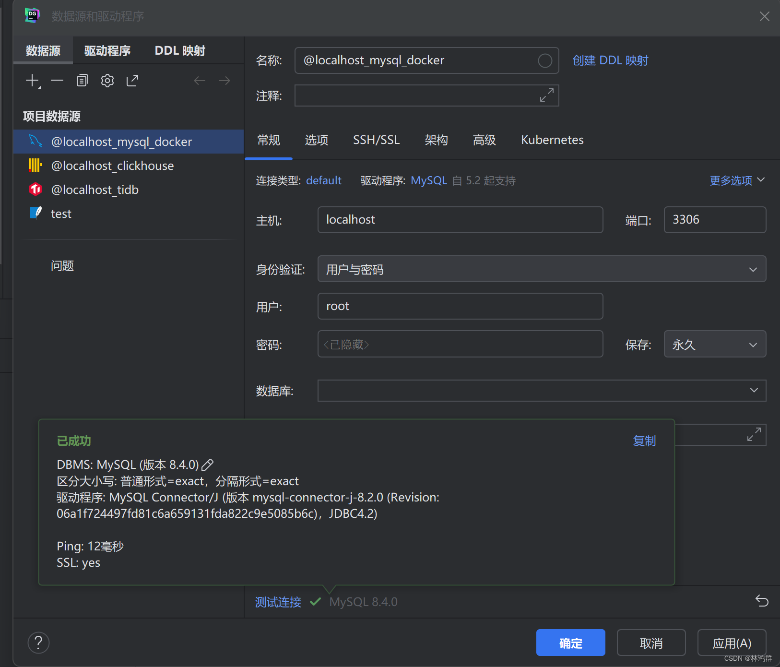Screen dimensions: 780x667
Task: Change connection type default link
Action: 324,180
